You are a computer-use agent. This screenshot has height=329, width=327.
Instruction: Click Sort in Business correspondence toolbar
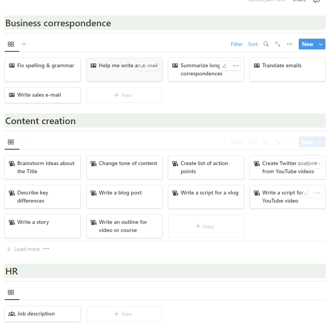pyautogui.click(x=253, y=44)
